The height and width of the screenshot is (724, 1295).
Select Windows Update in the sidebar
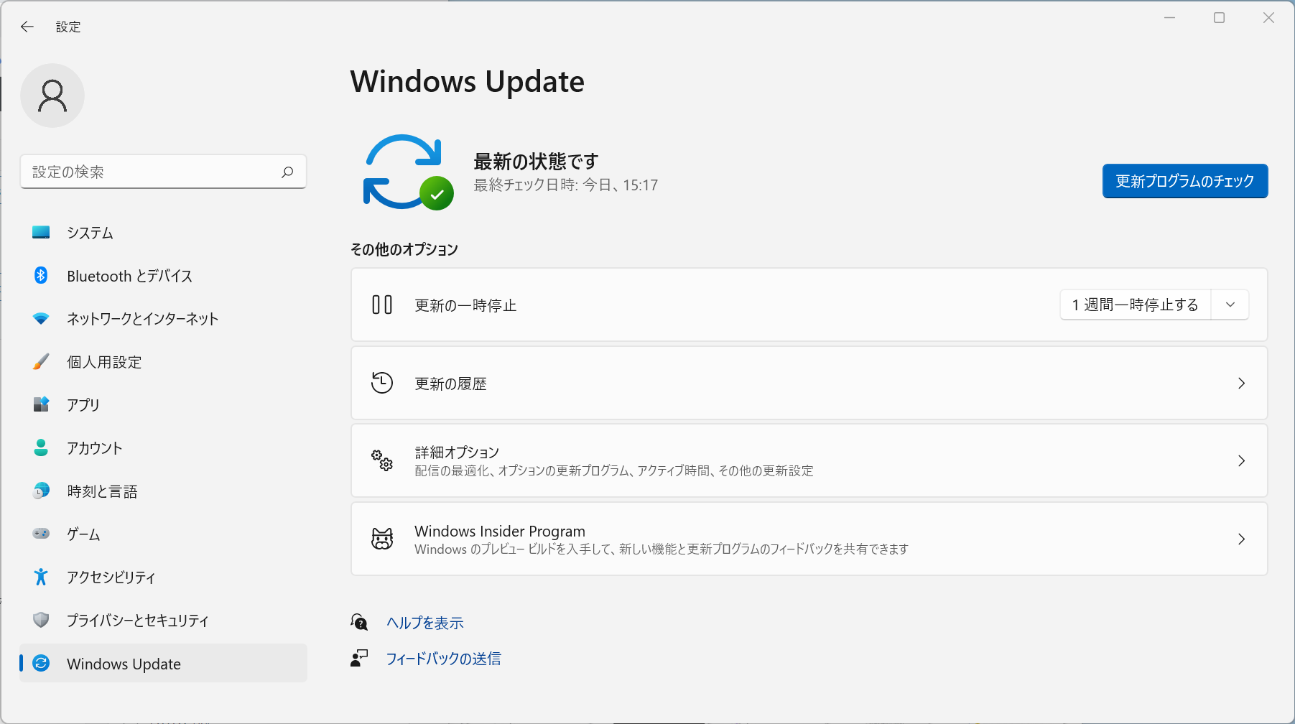(163, 663)
